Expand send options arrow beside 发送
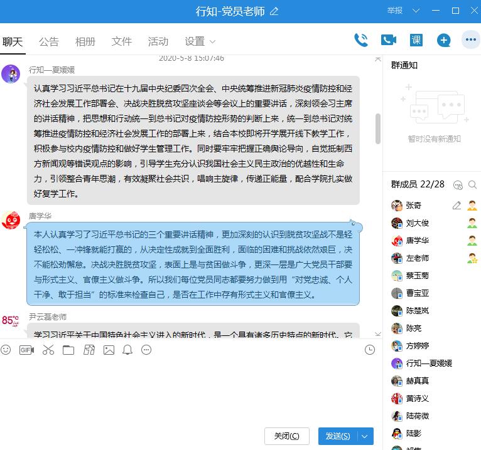This screenshot has height=450, width=481. [365, 436]
